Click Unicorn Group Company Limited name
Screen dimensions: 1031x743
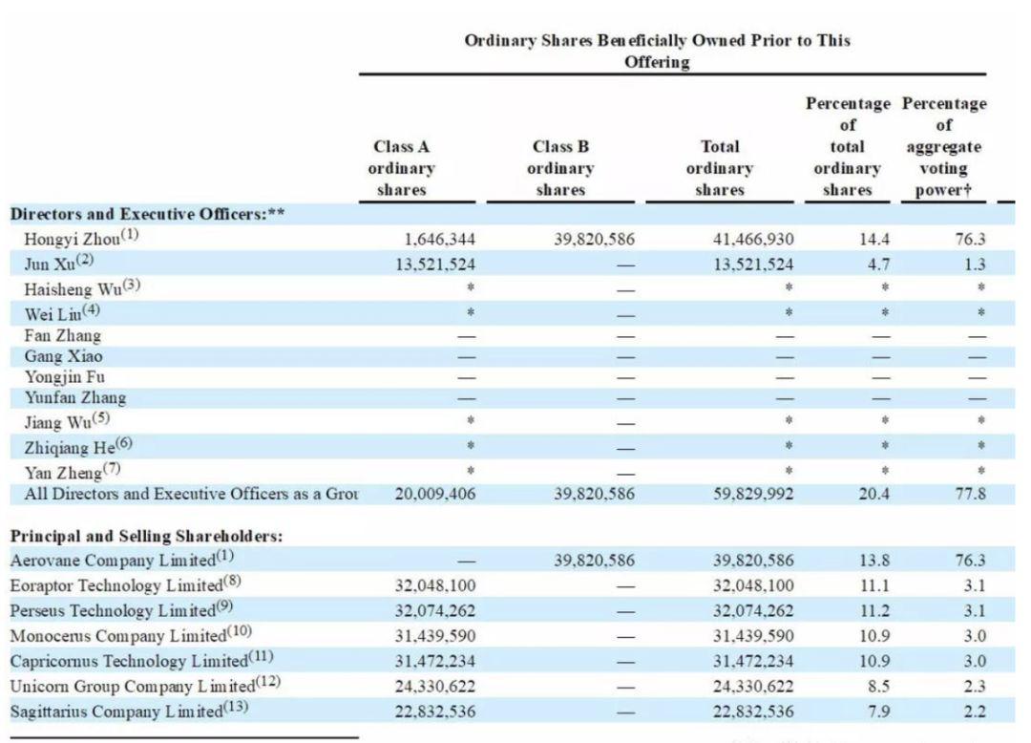tap(145, 685)
